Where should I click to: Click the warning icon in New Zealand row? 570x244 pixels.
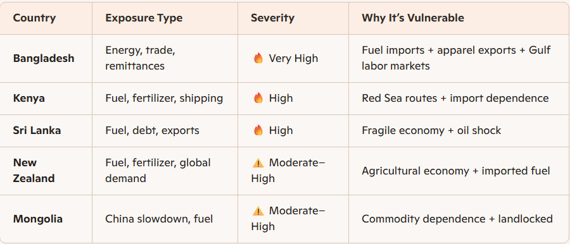point(258,163)
